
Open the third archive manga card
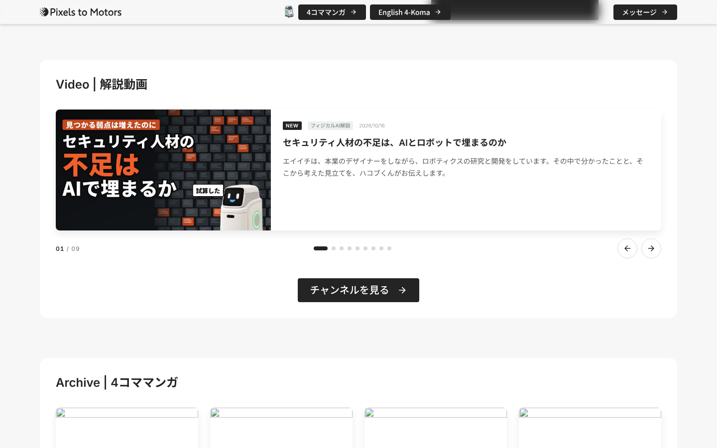[436, 428]
